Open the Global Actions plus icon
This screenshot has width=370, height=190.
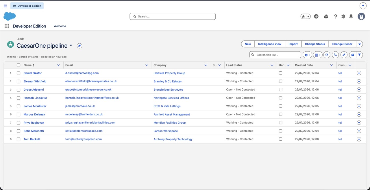click(316, 16)
